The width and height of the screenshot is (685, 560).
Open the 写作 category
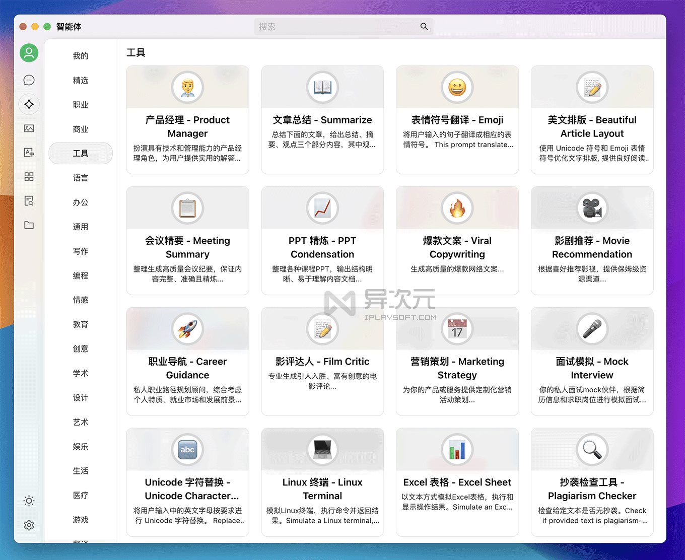[81, 251]
